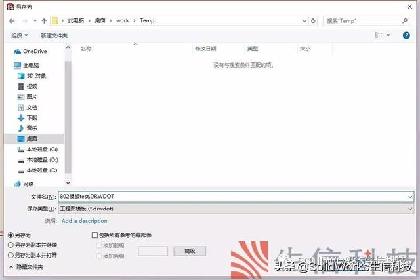Viewport: 420px width, 280px height.
Task: Select OneDrive in navigation pane
Action: coord(30,51)
